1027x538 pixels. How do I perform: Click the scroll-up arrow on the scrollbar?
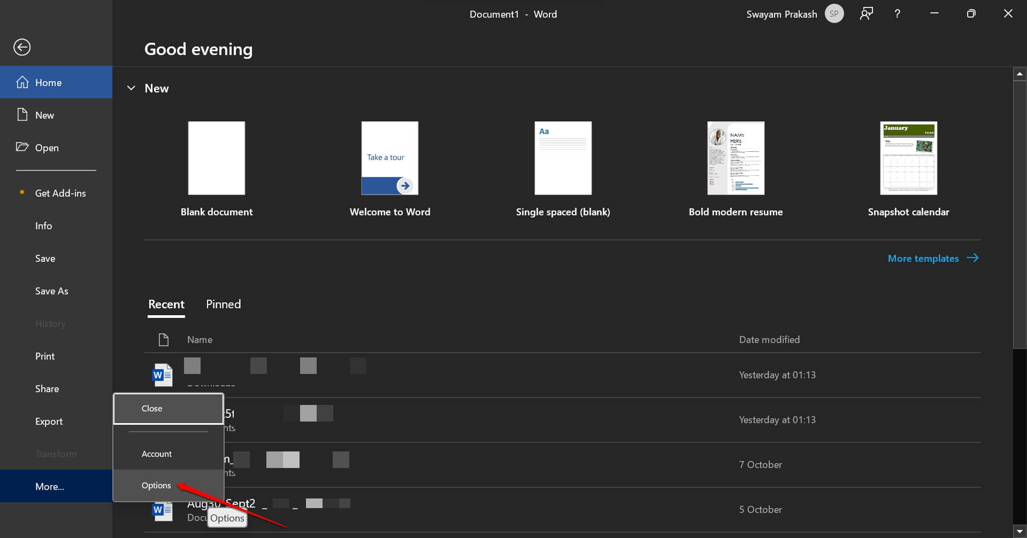pos(1020,74)
